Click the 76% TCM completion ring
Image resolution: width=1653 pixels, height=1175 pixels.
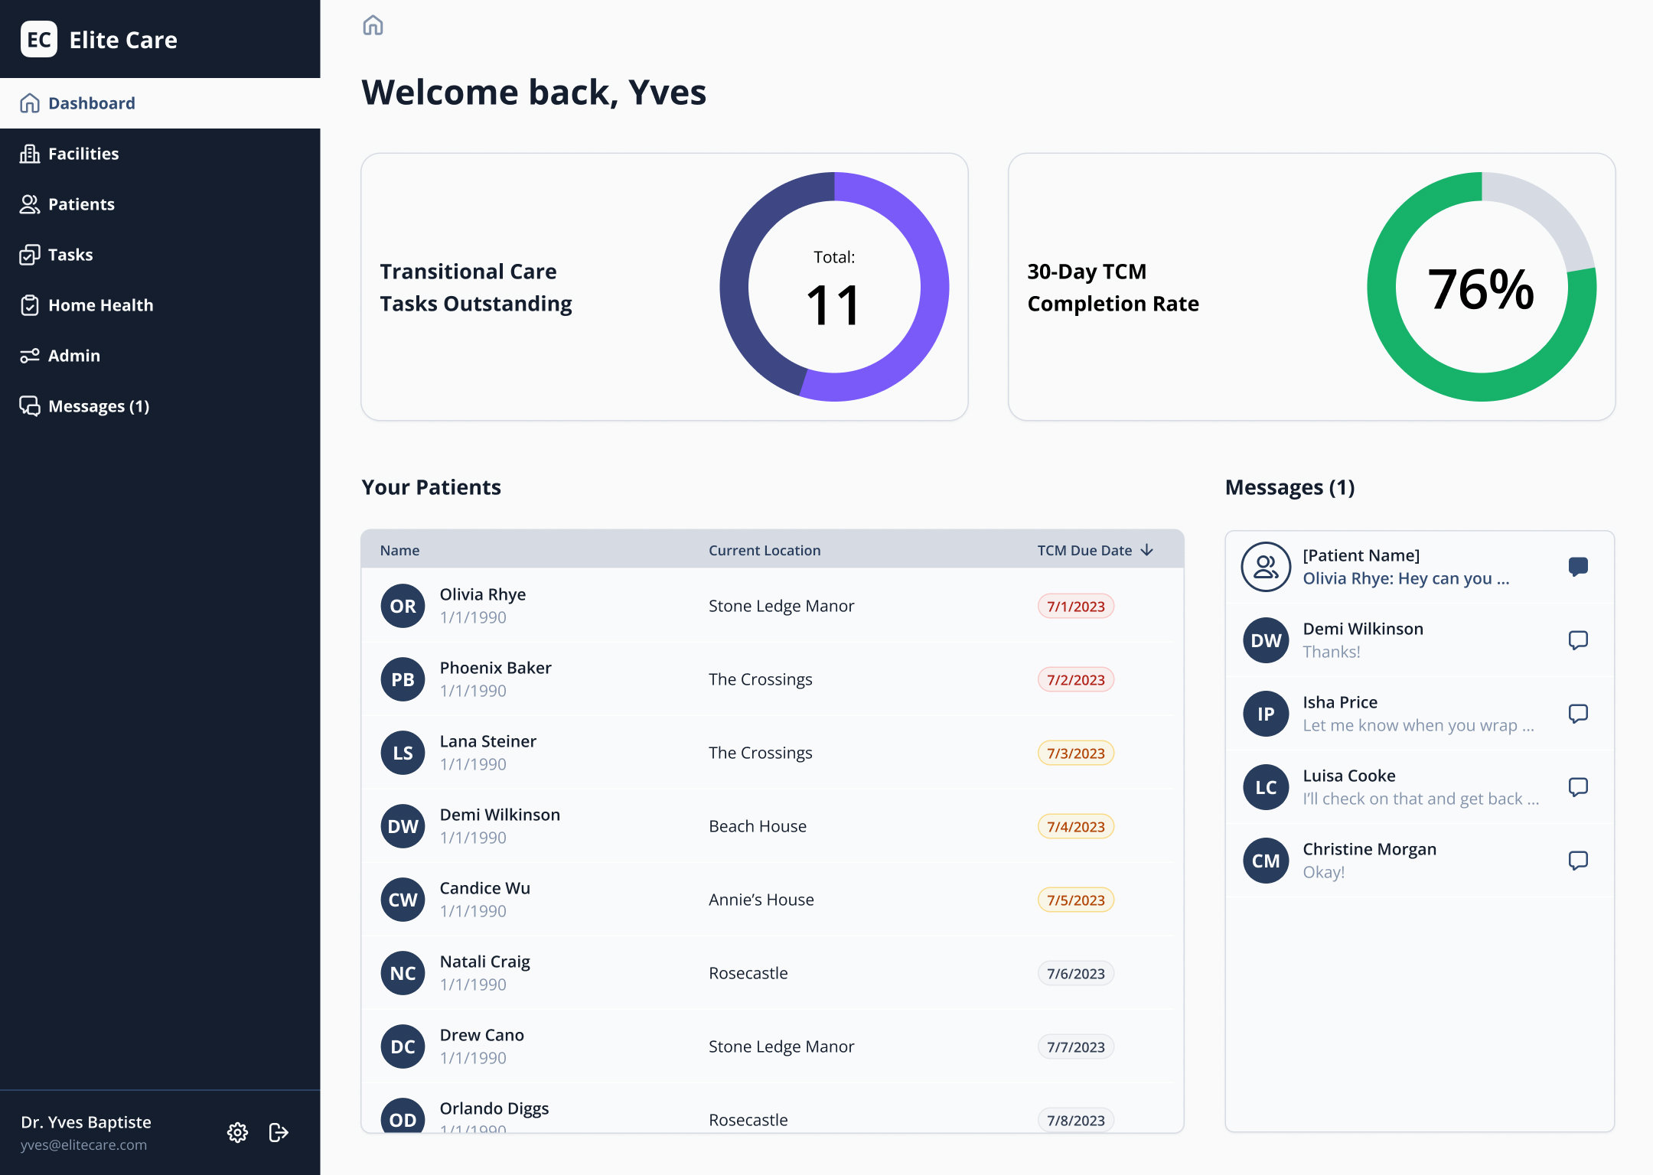click(1481, 287)
